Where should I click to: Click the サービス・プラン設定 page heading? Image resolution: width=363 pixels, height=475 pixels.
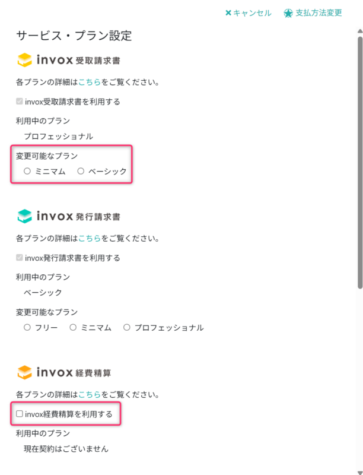click(75, 36)
